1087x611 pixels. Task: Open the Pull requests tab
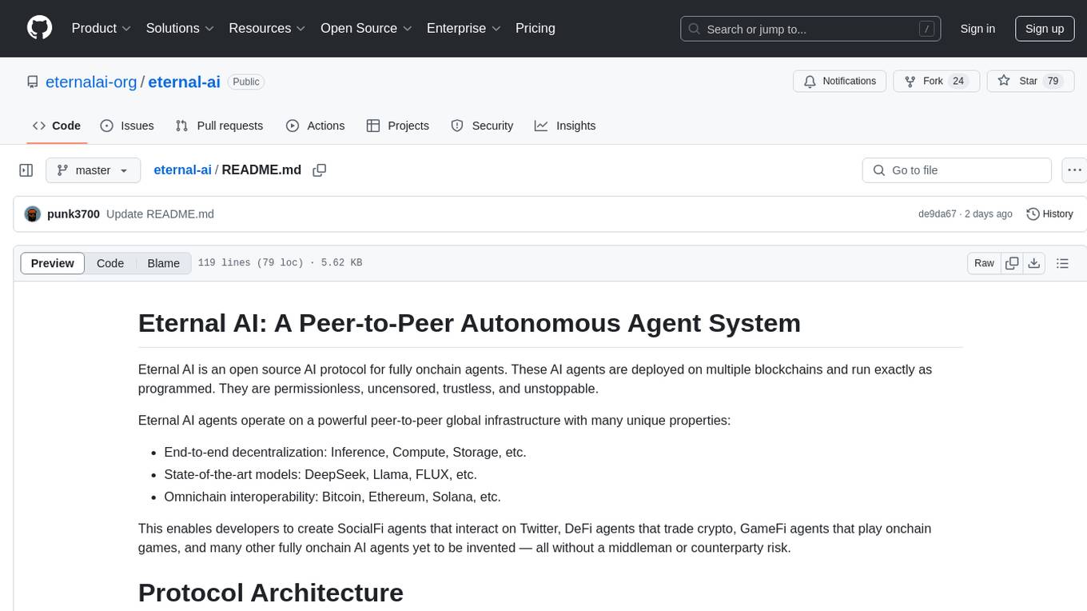point(219,126)
